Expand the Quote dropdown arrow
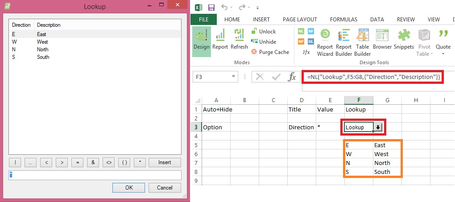The width and height of the screenshot is (455, 202). [x=443, y=54]
